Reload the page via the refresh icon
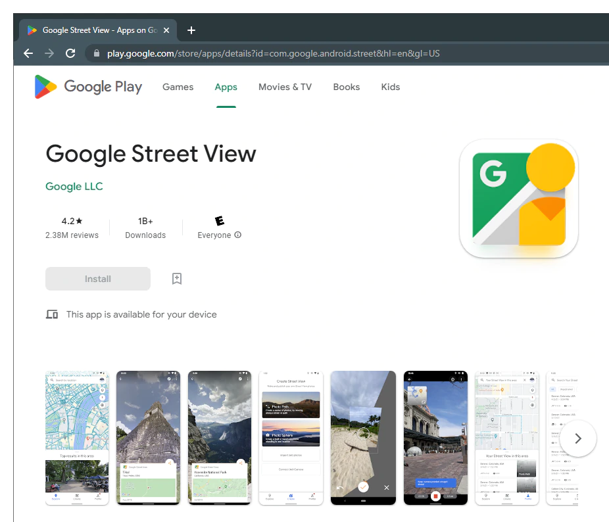 (x=70, y=53)
